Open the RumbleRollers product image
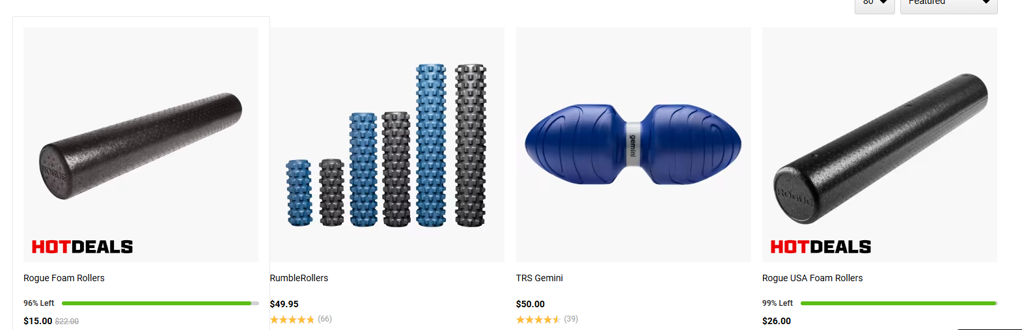Image resolution: width=1022 pixels, height=330 pixels. pyautogui.click(x=387, y=144)
